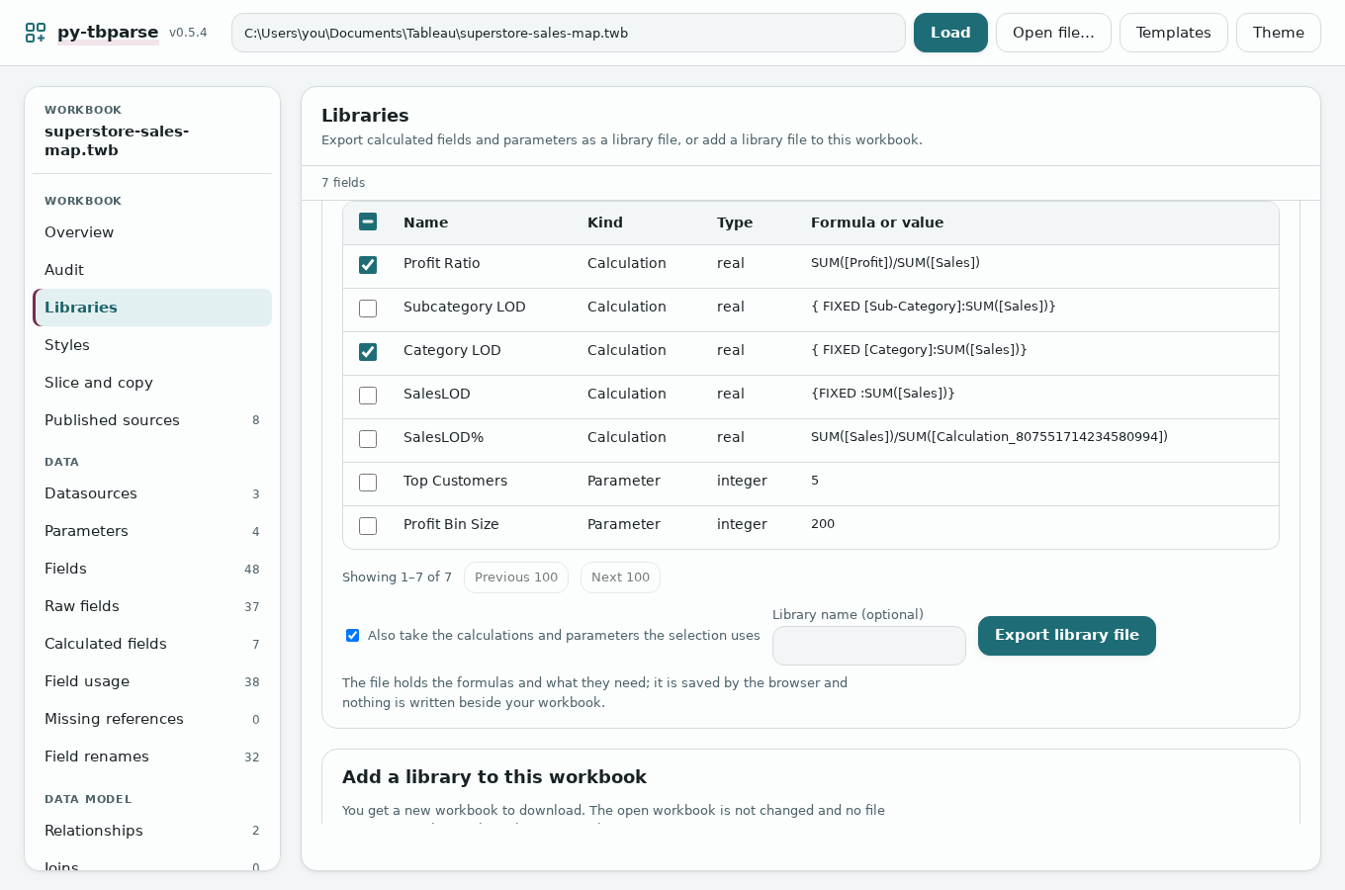Click the py-tbparse app title
This screenshot has width=1345, height=890.
click(x=108, y=32)
